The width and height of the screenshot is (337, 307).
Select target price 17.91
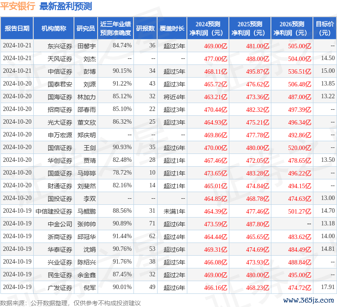click(x=328, y=287)
